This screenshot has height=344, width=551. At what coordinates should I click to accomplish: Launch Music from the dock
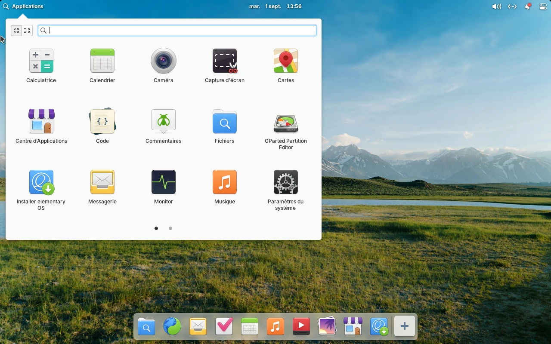(x=275, y=327)
